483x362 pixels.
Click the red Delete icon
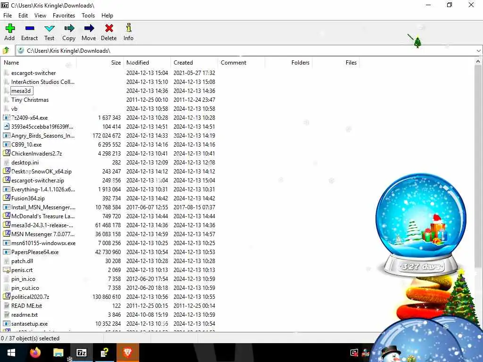(x=109, y=28)
